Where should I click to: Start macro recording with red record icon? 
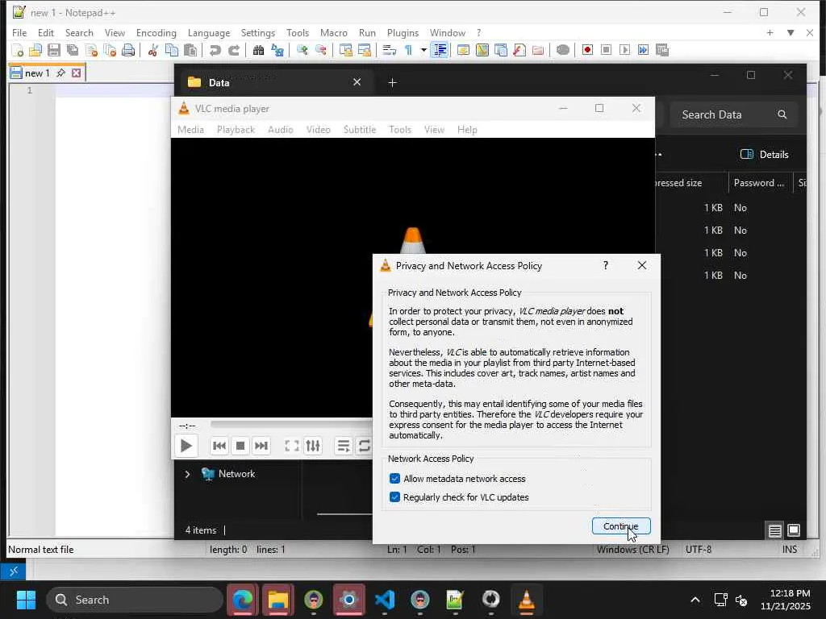[x=587, y=50]
